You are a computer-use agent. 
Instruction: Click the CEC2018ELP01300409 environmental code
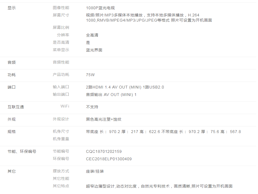[109, 159]
